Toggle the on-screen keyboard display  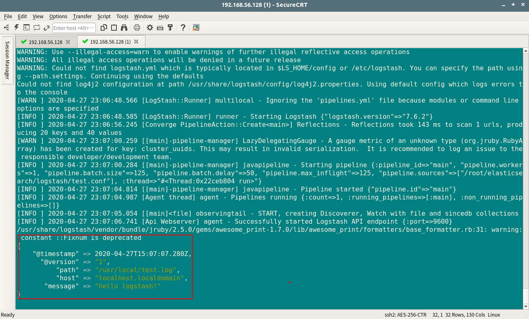coord(160,27)
